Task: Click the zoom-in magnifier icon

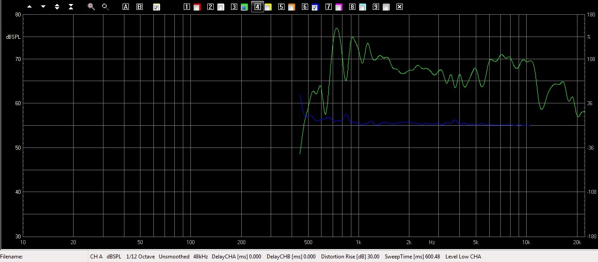Action: click(x=91, y=7)
